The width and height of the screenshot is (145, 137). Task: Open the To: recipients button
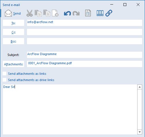13,23
